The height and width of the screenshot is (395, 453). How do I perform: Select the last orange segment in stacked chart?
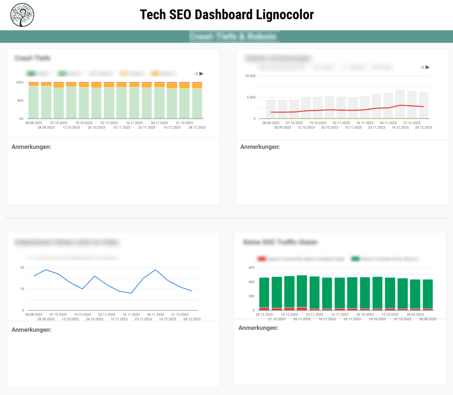(x=197, y=85)
